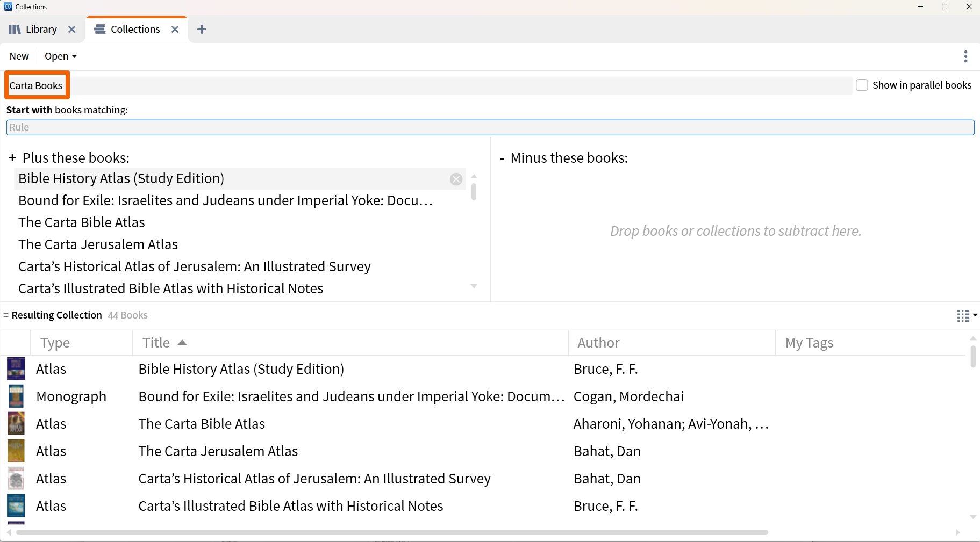Click results horizontal scrollbar right arrow
Viewport: 980px width, 542px height.
click(x=957, y=532)
